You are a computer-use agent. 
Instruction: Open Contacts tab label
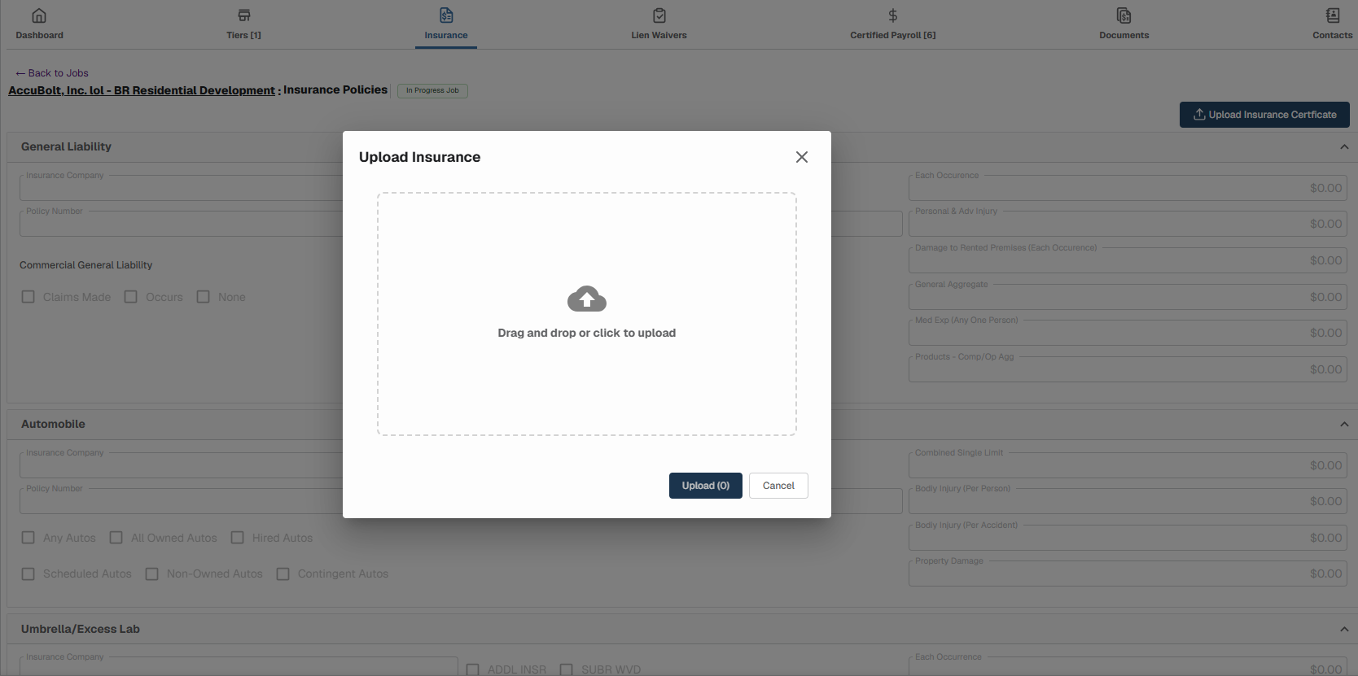[x=1333, y=35]
